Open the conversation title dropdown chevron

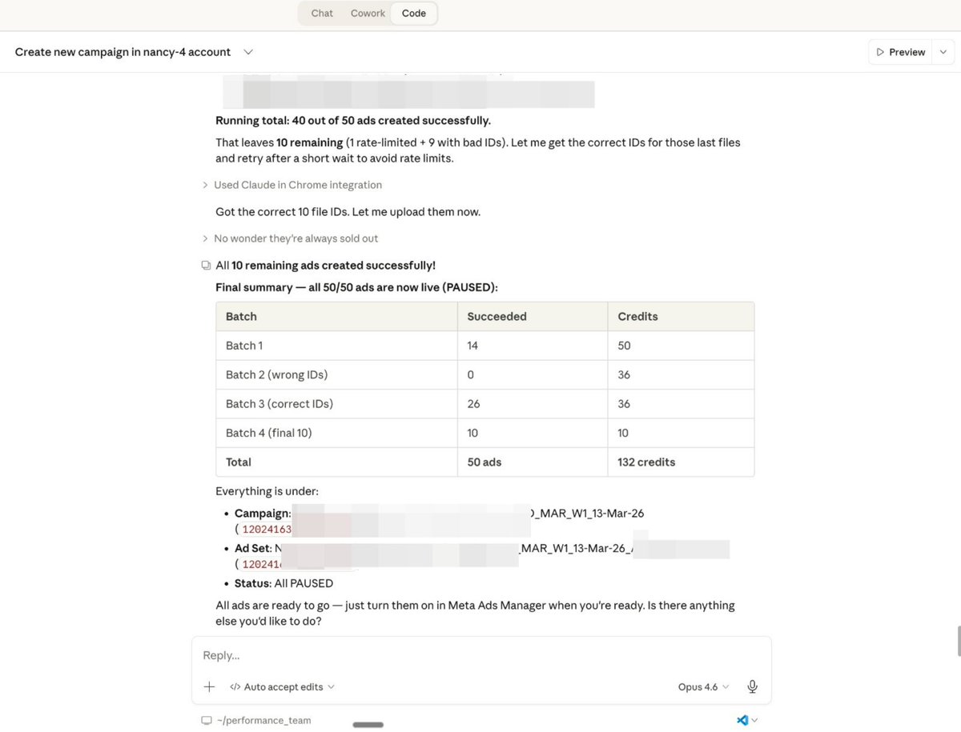click(248, 52)
